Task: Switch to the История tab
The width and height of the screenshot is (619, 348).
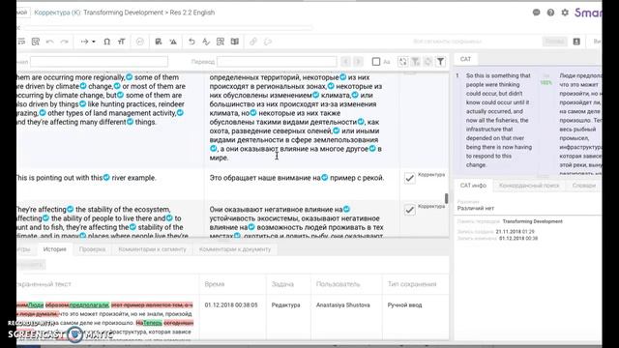Action: click(x=55, y=249)
